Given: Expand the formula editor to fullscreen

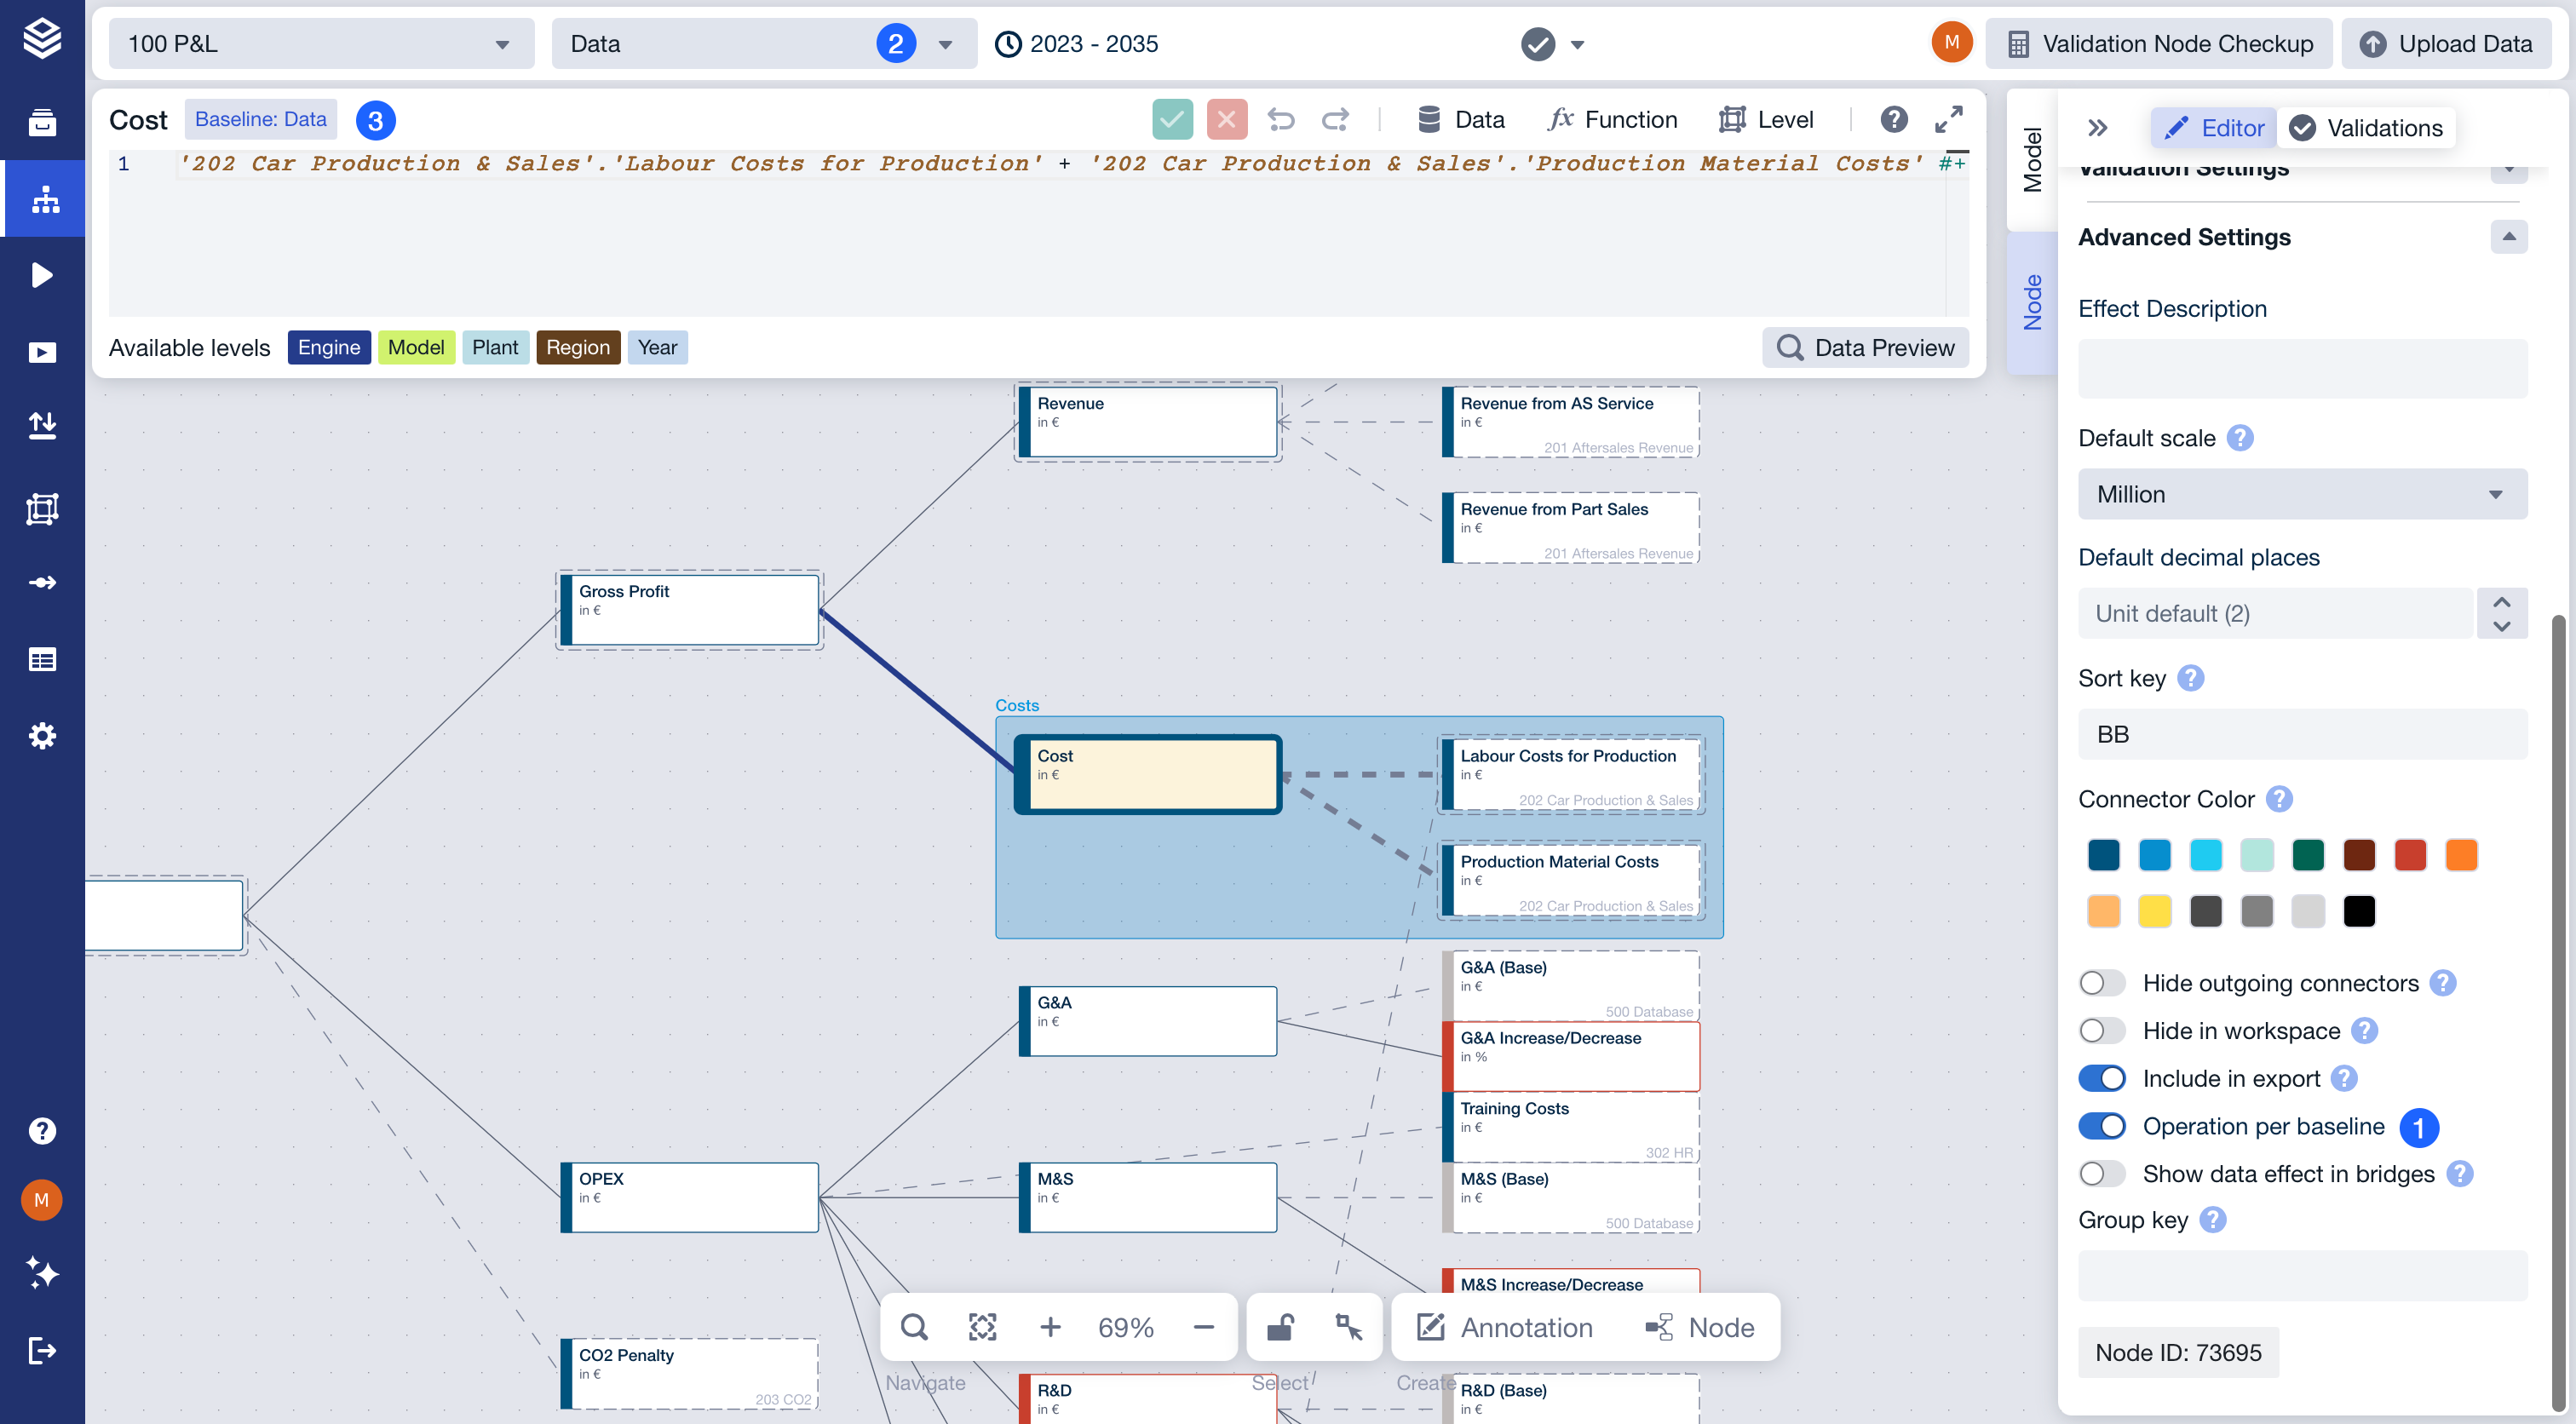Looking at the screenshot, I should 1948,120.
